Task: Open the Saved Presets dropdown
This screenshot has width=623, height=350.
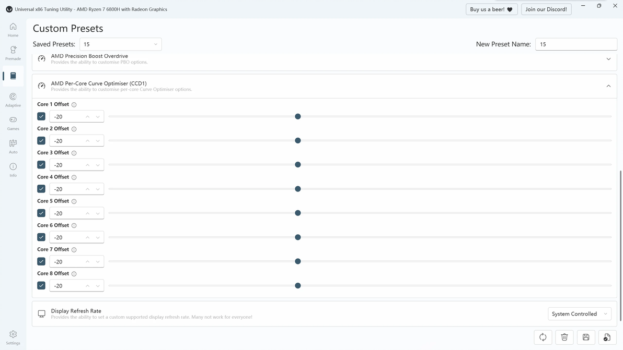Action: 120,44
